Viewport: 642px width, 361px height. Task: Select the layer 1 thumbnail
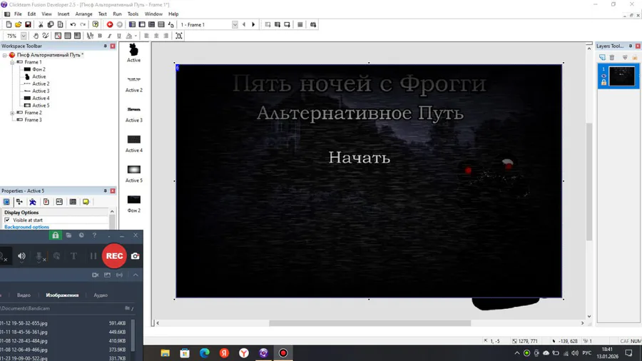[x=622, y=76]
